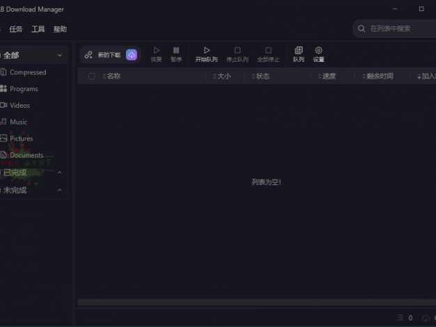Open the 任务 menu

(x=16, y=29)
